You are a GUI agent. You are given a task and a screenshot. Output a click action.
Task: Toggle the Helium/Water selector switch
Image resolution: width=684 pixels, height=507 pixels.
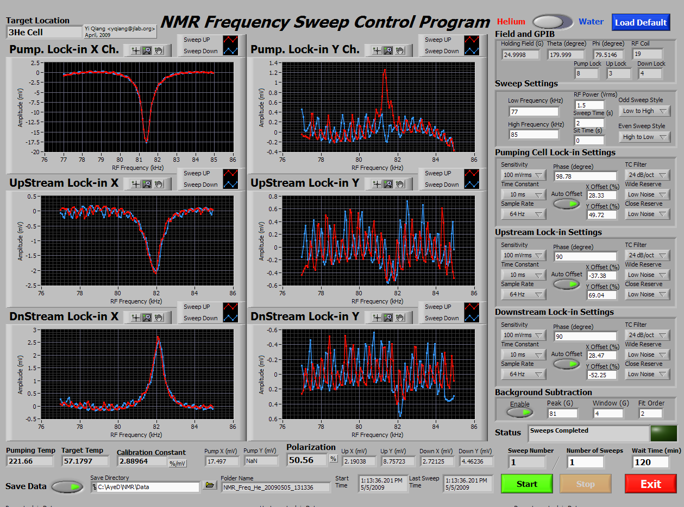(552, 22)
